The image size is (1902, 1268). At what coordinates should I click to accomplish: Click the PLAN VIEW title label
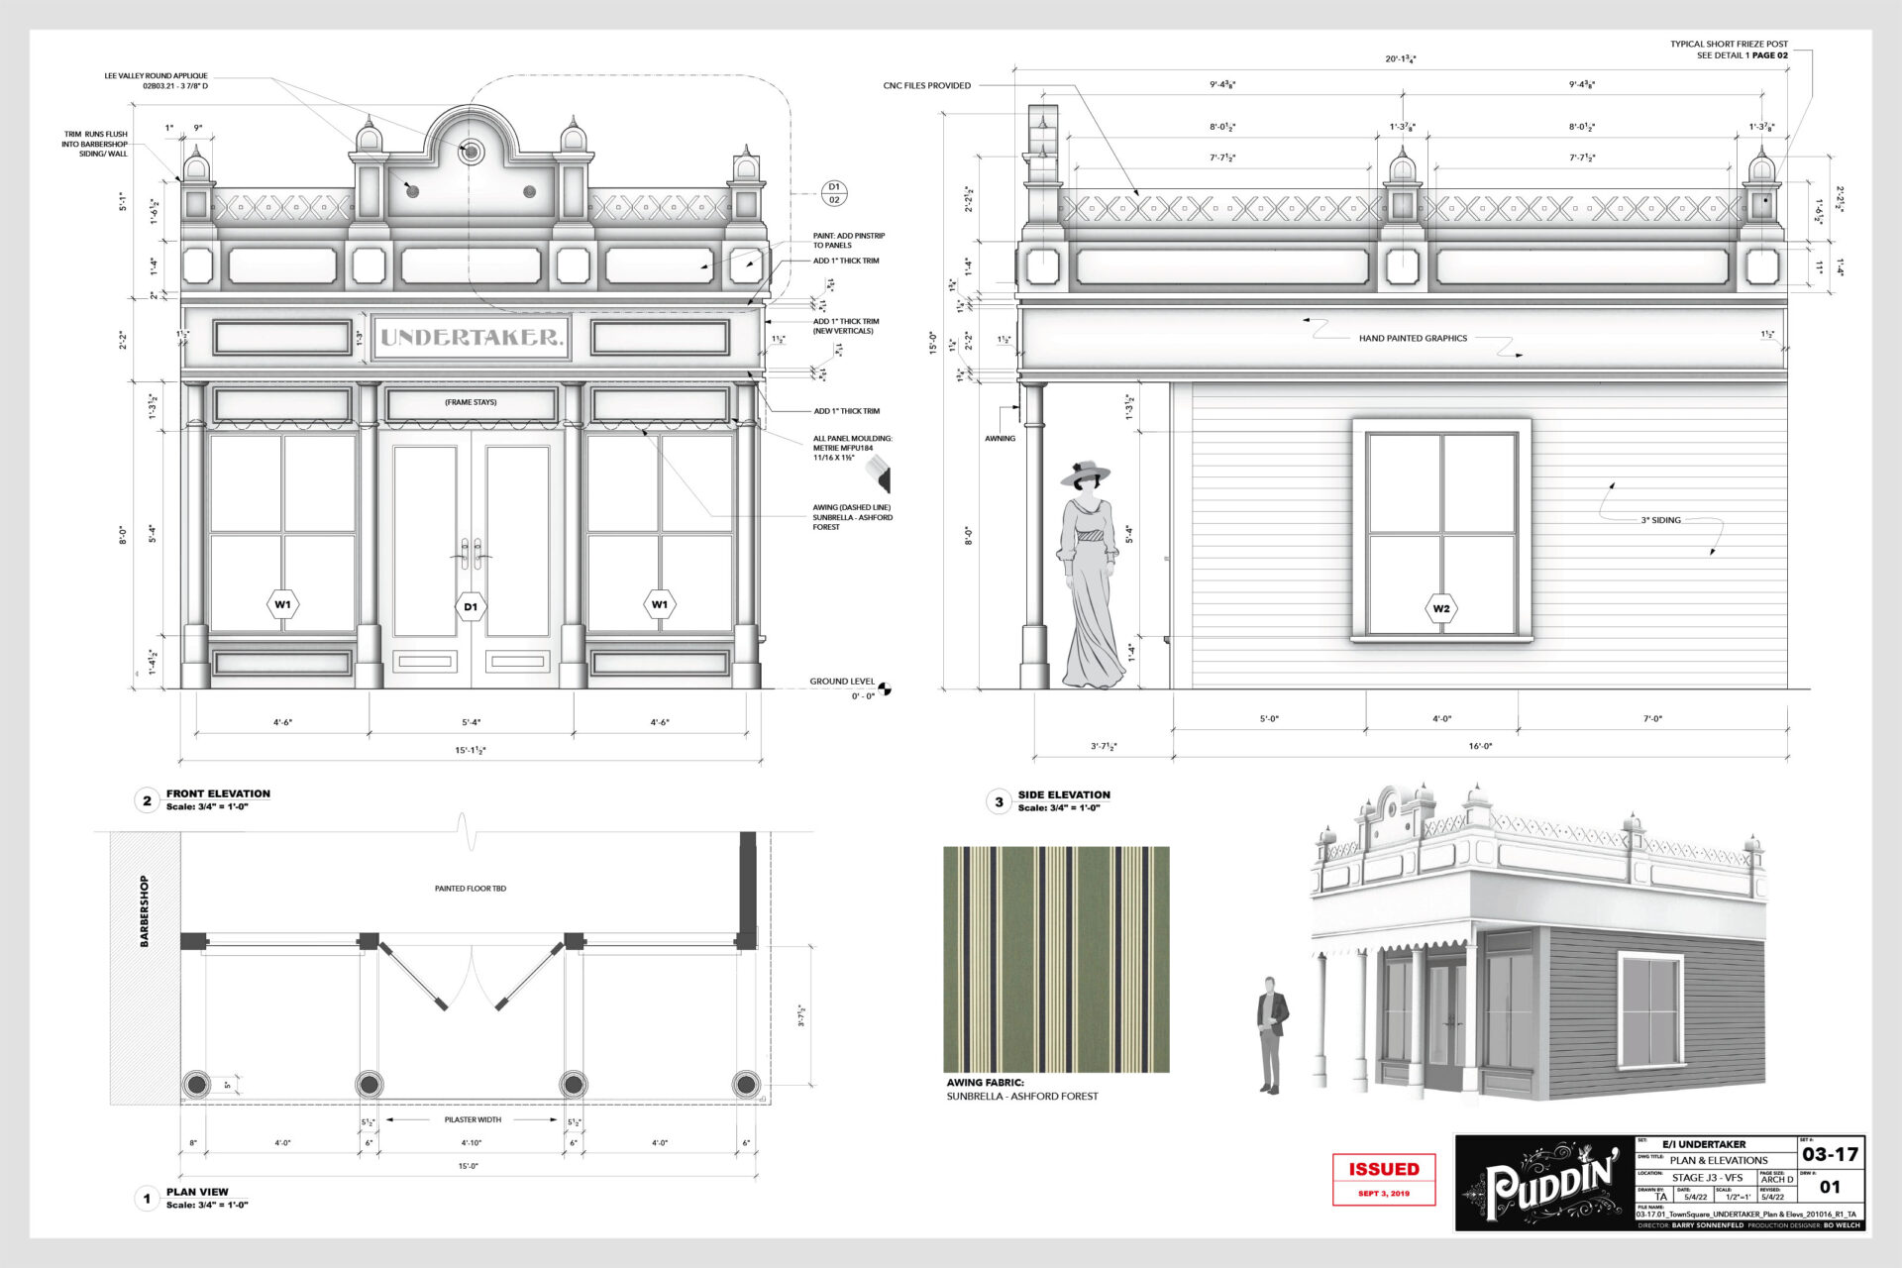[x=197, y=1192]
